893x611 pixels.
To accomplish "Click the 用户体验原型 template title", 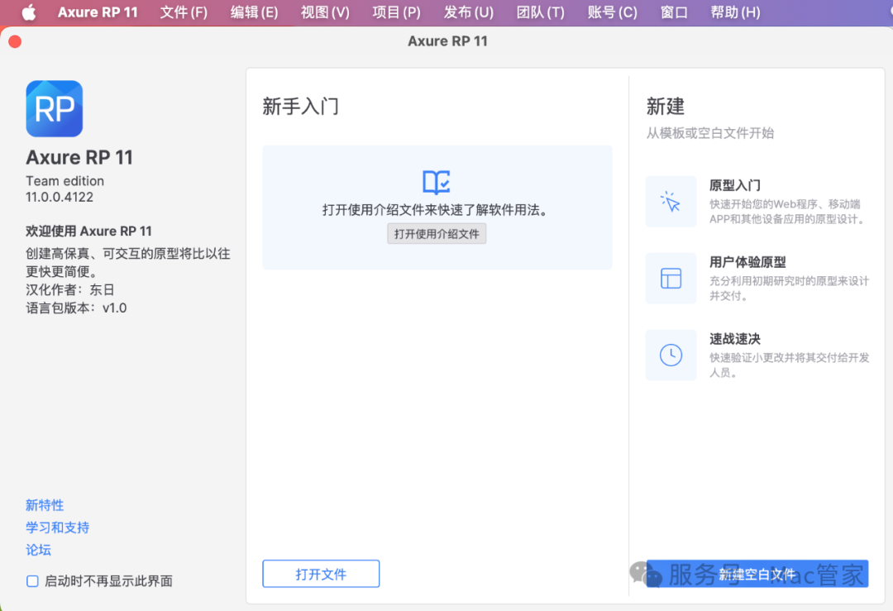I will tap(747, 262).
